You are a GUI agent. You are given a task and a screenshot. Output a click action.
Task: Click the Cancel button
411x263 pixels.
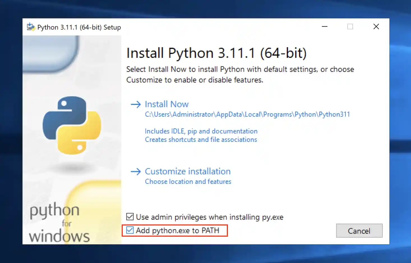click(359, 231)
